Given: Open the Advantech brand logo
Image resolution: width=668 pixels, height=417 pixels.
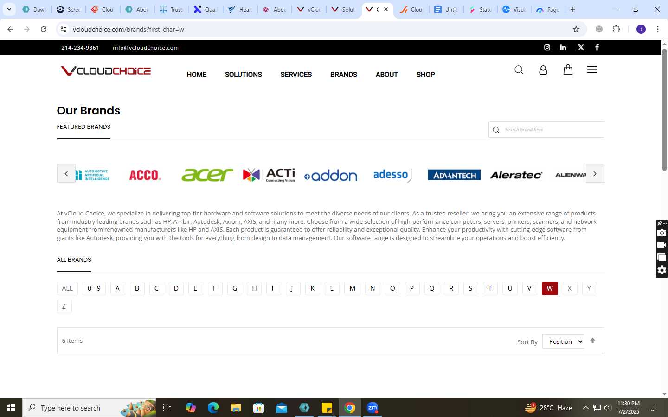Looking at the screenshot, I should tap(454, 175).
